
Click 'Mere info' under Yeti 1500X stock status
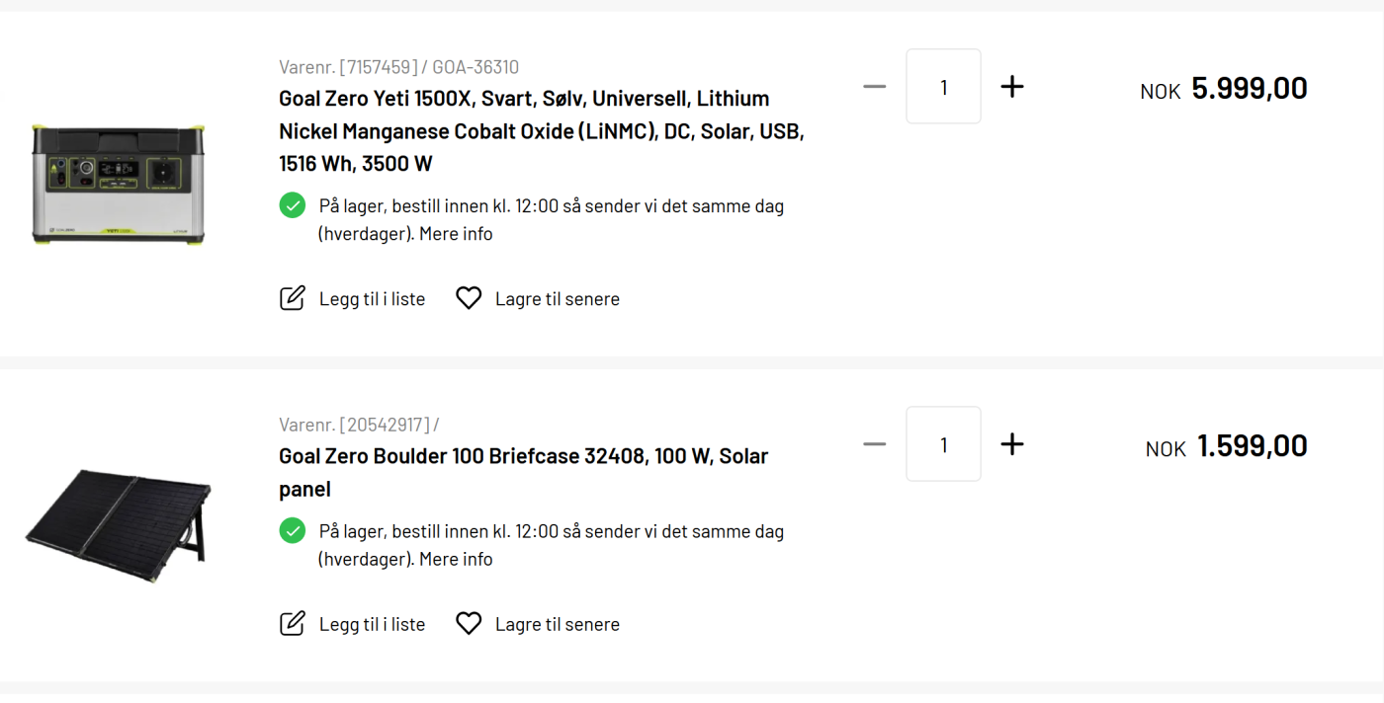(x=456, y=234)
